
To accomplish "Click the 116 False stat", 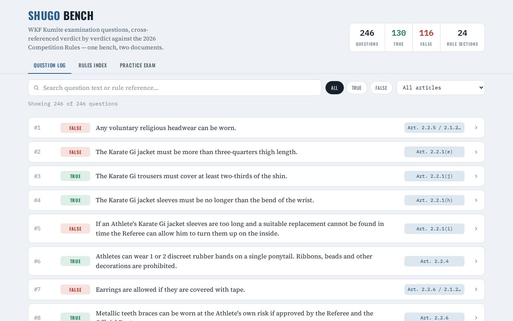I will pos(426,37).
